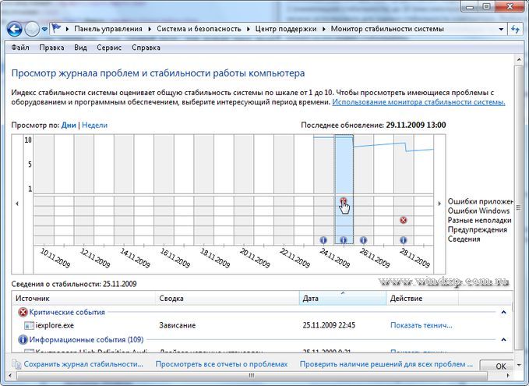The image size is (529, 386).
Task: Open the address bar history dropdown arrow
Action: (x=501, y=29)
